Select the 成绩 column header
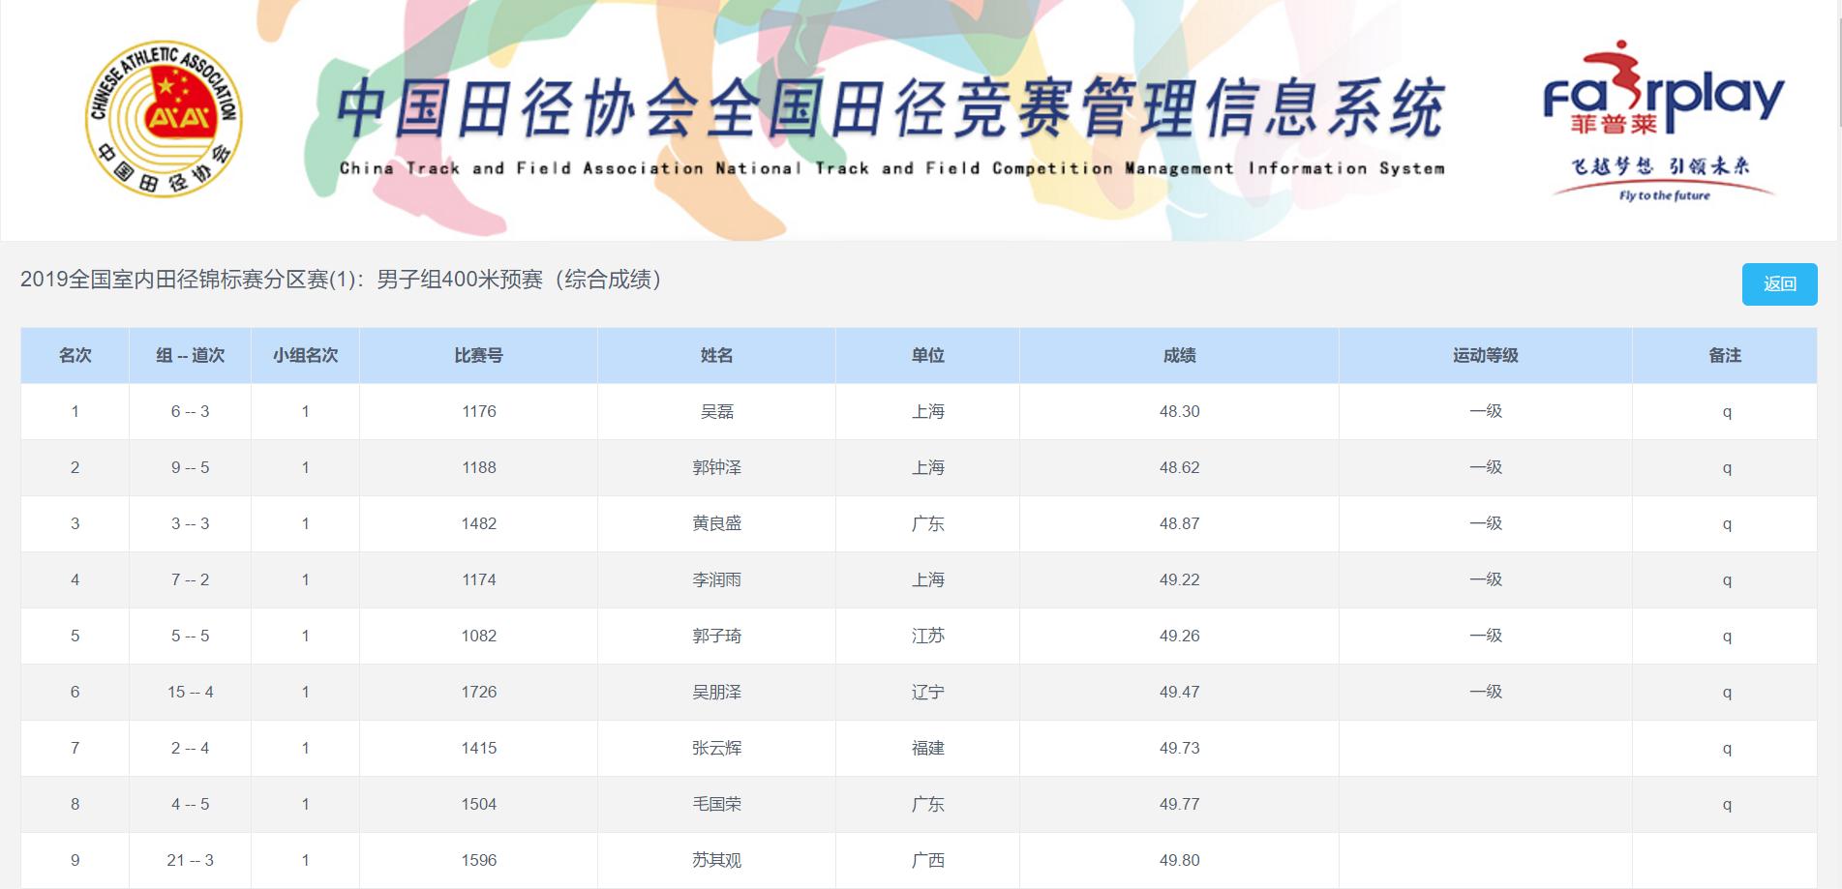This screenshot has width=1842, height=889. (x=1179, y=355)
